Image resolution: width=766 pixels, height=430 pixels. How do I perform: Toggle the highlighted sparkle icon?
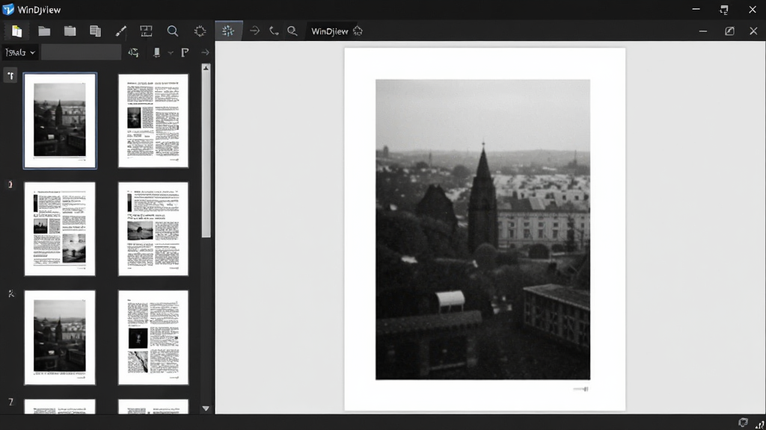[x=228, y=31]
